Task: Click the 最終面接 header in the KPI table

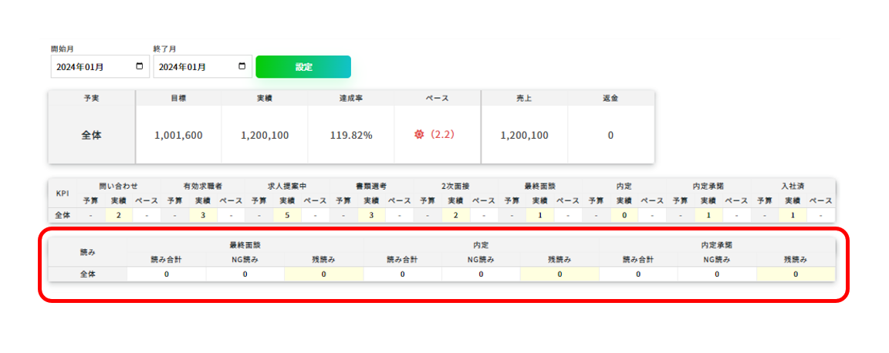Action: coord(539,185)
